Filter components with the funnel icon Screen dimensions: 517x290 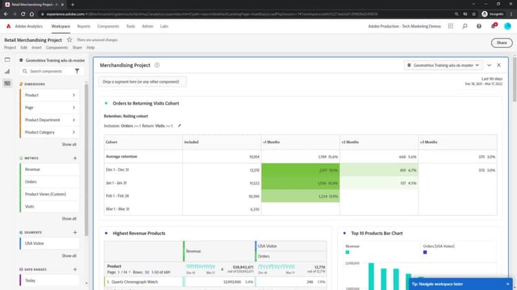pos(77,71)
